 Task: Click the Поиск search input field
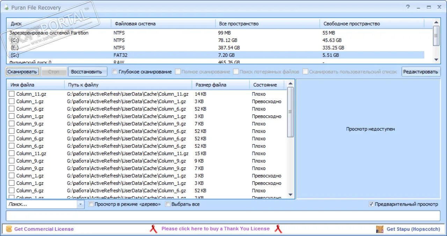pyautogui.click(x=42, y=204)
